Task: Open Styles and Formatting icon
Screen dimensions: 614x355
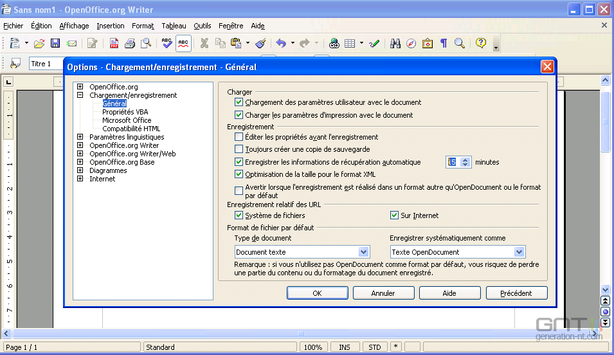Action: pyautogui.click(x=15, y=64)
